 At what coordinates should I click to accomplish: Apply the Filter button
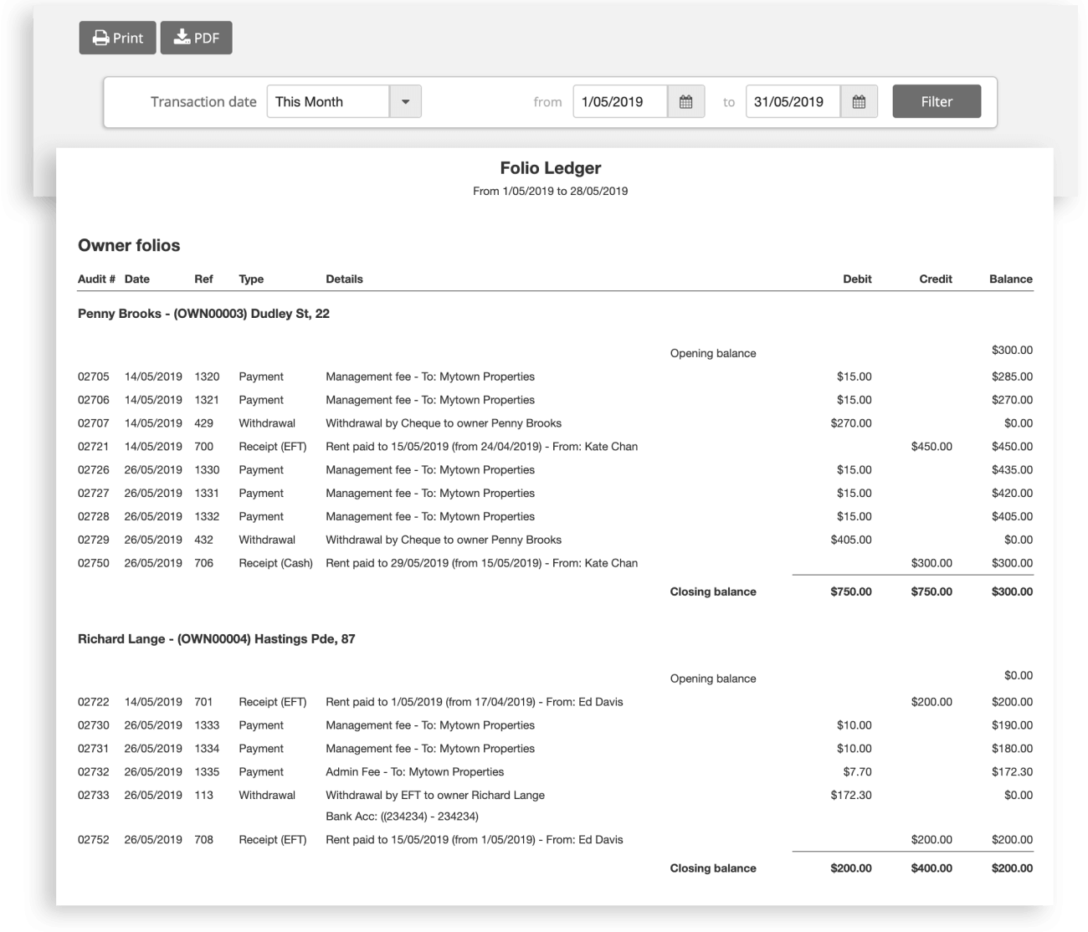[x=936, y=102]
